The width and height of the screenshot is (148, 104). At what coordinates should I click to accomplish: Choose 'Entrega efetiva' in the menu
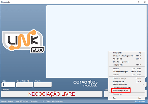[x=127, y=81]
